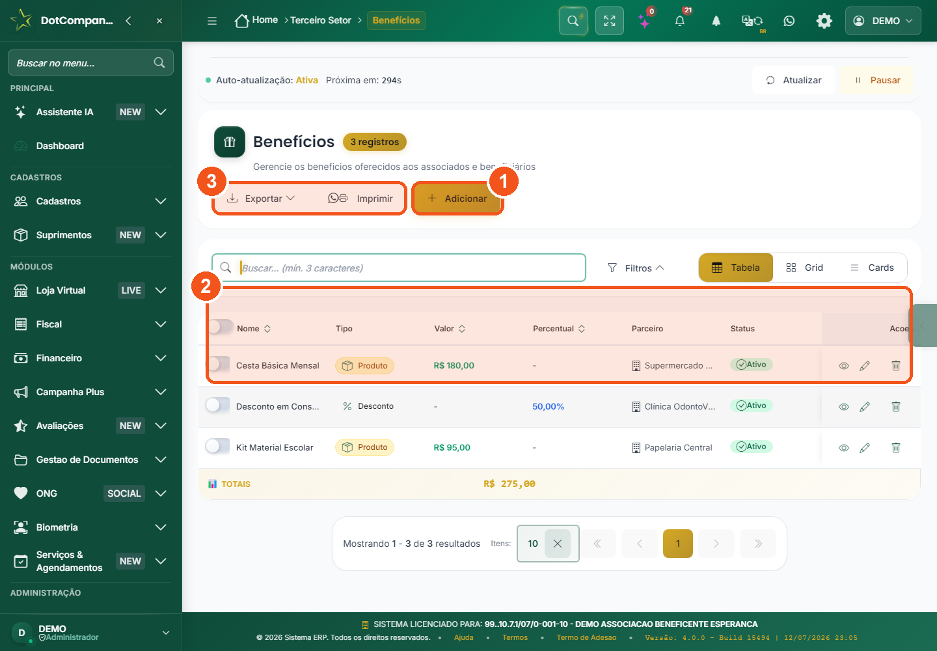The width and height of the screenshot is (937, 651).
Task: Focus the Buscar search field
Action: (399, 268)
